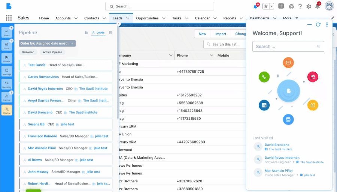Toggle the Active Pipeline filter chip

[52, 52]
